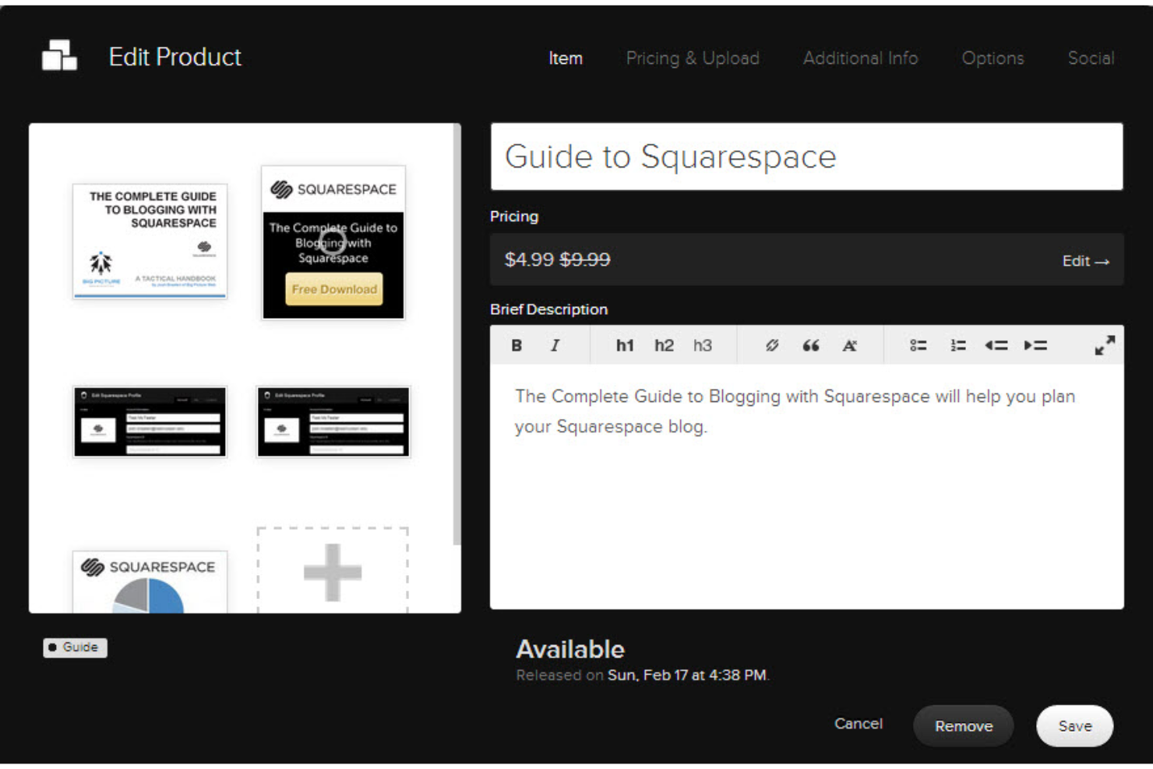Apply h1 heading style
The image size is (1153, 769).
pyautogui.click(x=625, y=345)
